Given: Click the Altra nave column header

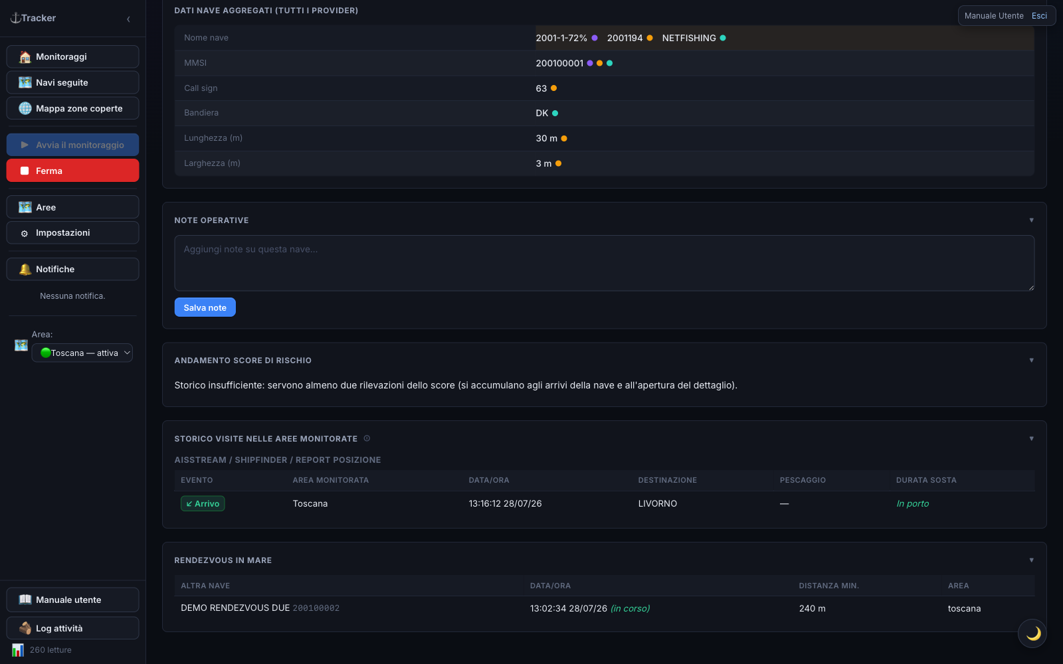Looking at the screenshot, I should tap(205, 586).
